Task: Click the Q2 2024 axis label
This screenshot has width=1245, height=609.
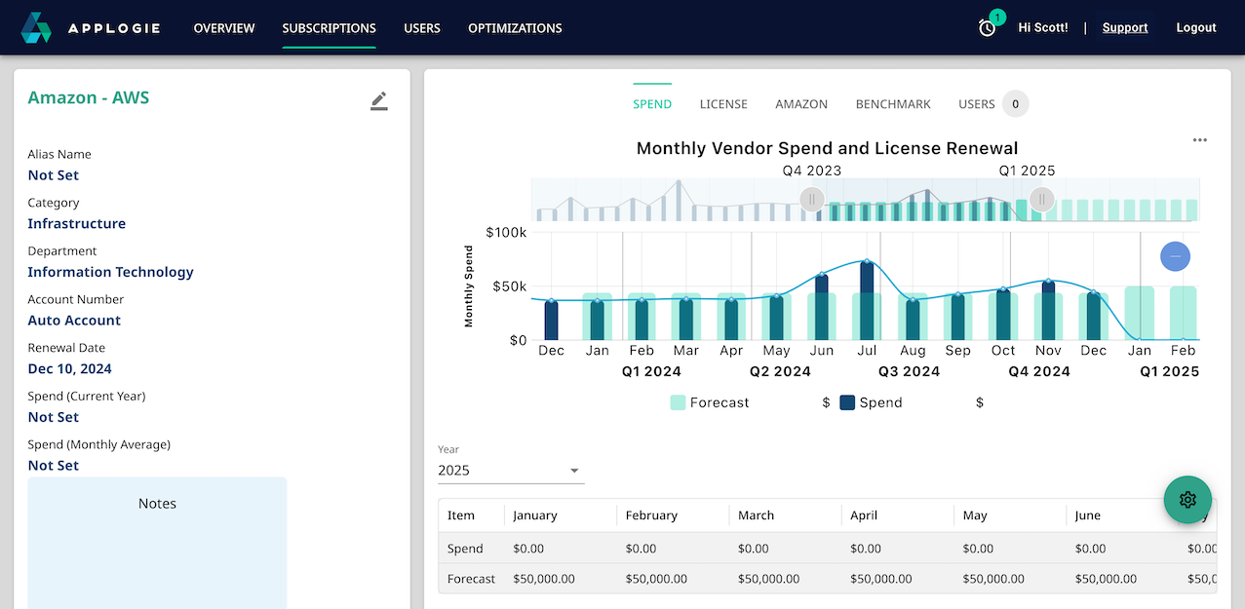Action: pyautogui.click(x=780, y=371)
